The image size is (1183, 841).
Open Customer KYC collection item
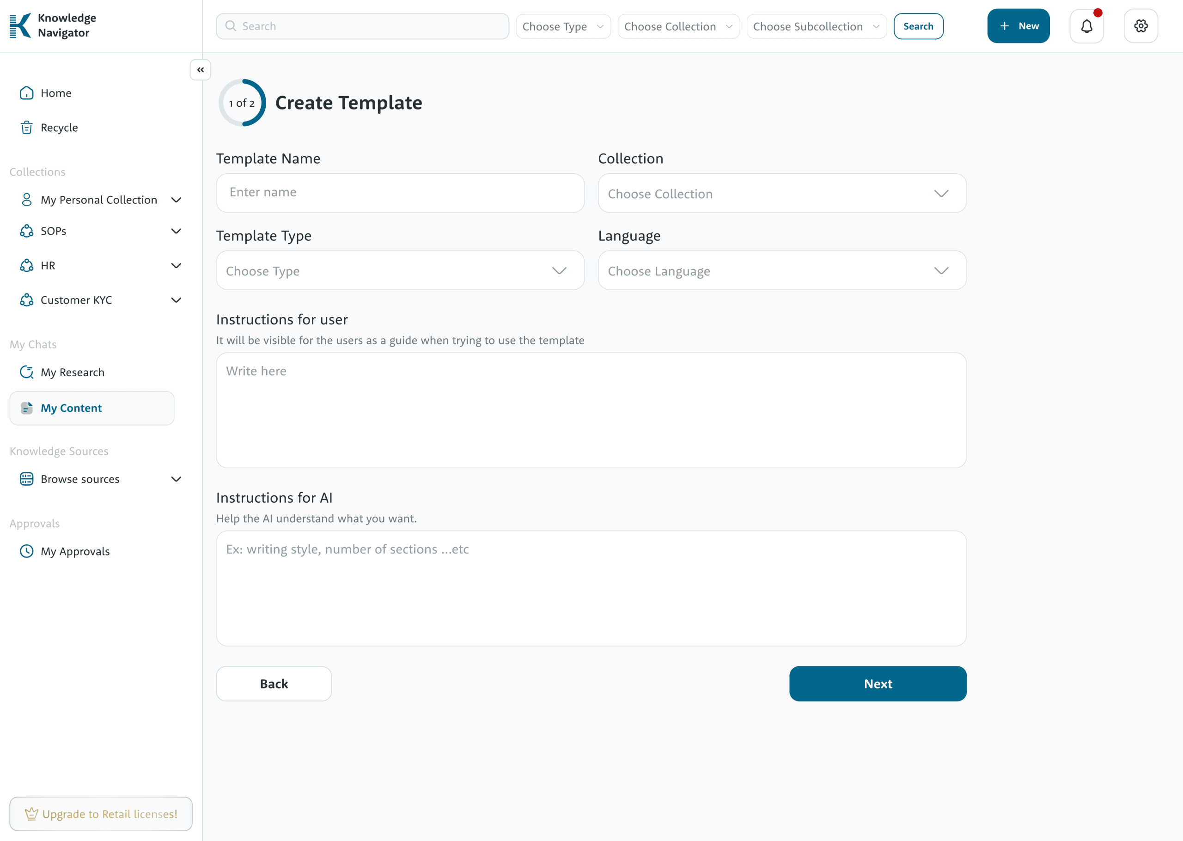coord(76,300)
